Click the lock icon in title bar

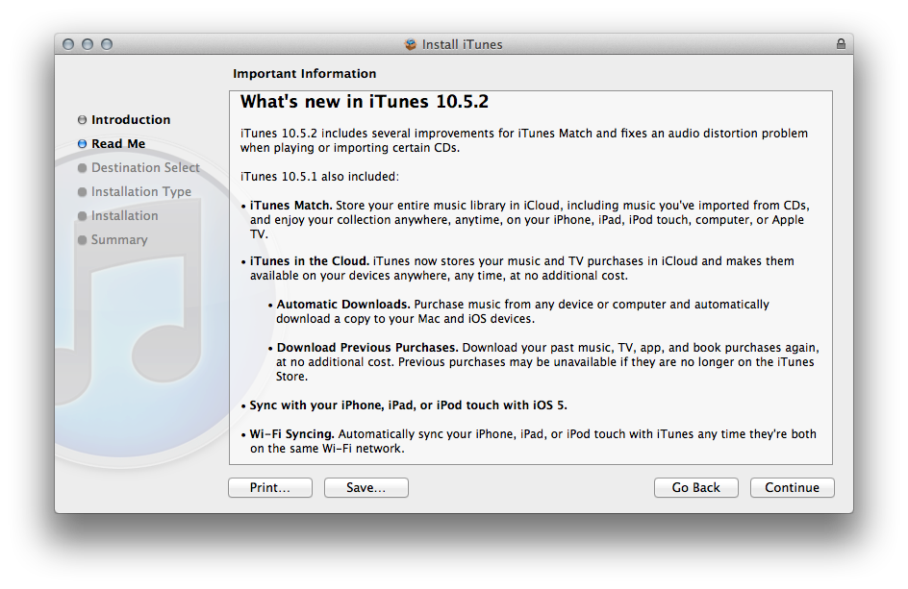[841, 44]
